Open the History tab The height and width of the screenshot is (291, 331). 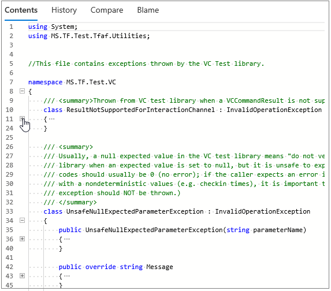coord(64,10)
